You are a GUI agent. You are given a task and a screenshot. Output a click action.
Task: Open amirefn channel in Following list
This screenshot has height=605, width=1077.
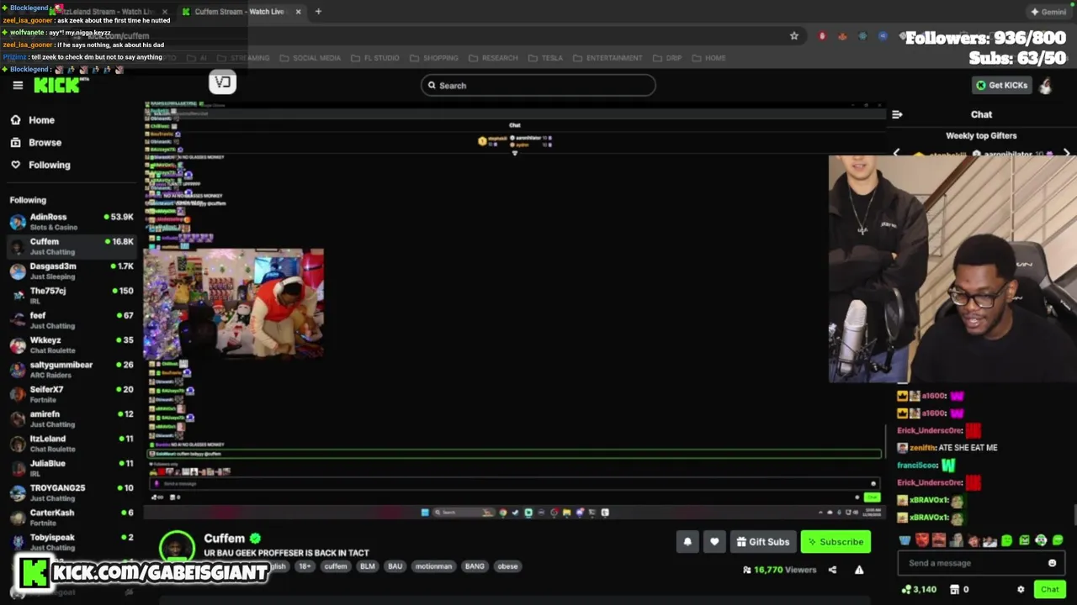[72, 418]
